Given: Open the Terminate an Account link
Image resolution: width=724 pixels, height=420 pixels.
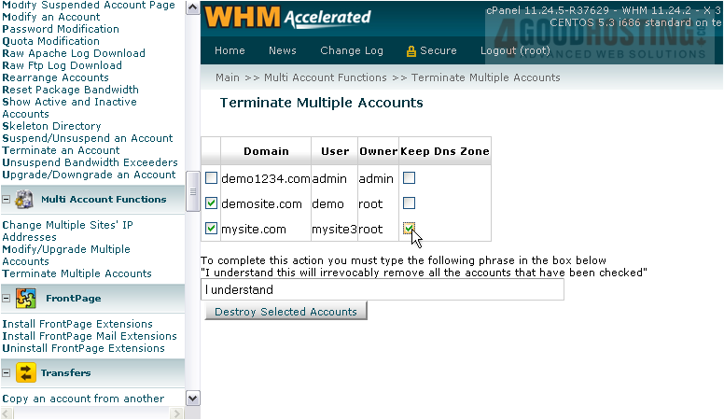Looking at the screenshot, I should coord(61,150).
